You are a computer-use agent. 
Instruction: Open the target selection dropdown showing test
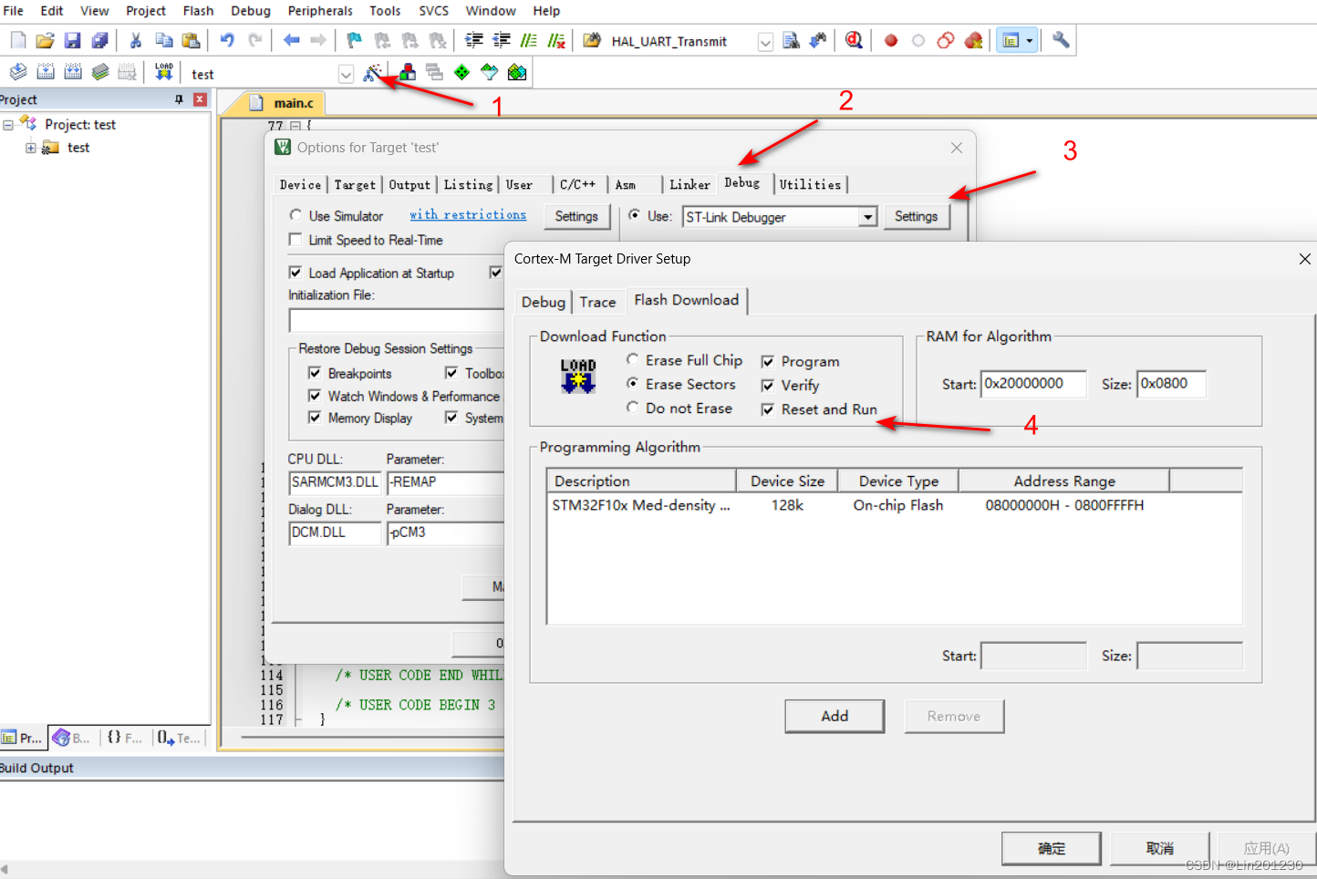click(346, 75)
